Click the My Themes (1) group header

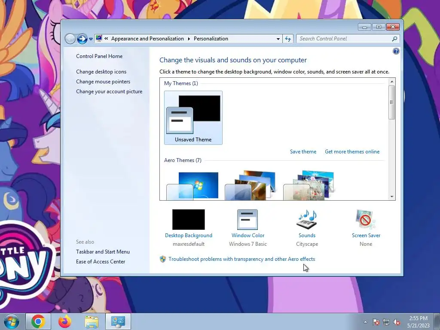(181, 83)
